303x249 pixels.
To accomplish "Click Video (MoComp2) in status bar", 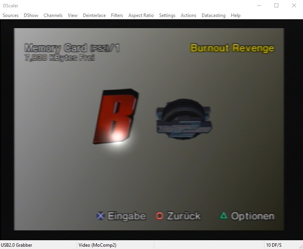I will [x=98, y=245].
